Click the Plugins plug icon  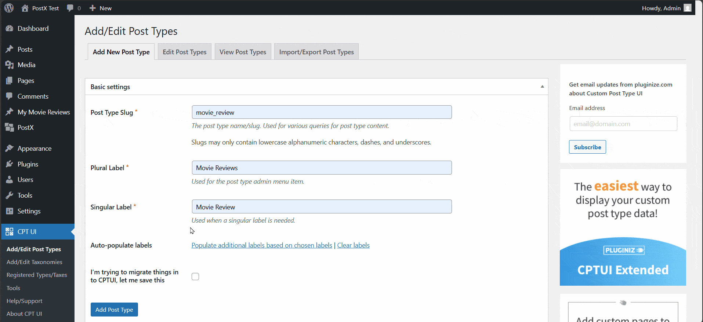(x=10, y=164)
